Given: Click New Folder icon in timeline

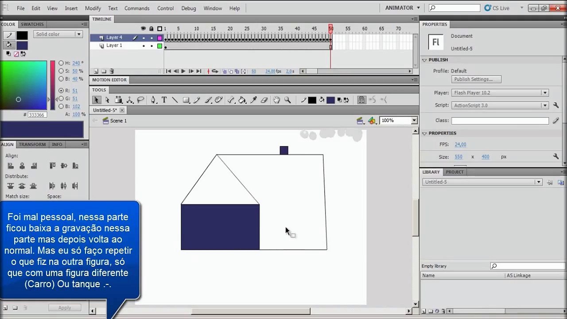Looking at the screenshot, I should tap(104, 71).
